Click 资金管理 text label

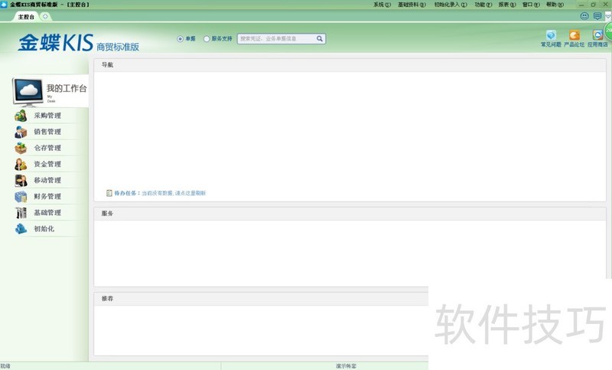[x=47, y=164]
